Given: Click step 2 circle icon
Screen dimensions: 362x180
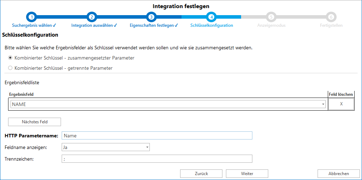Looking at the screenshot, I should (92, 17).
